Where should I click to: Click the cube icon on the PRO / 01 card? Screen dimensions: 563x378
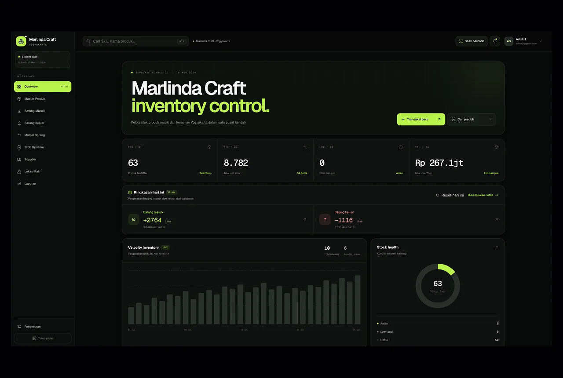click(x=209, y=147)
